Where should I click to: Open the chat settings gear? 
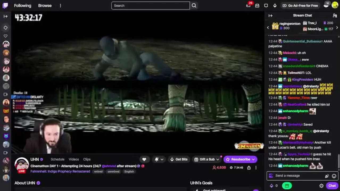click(321, 186)
